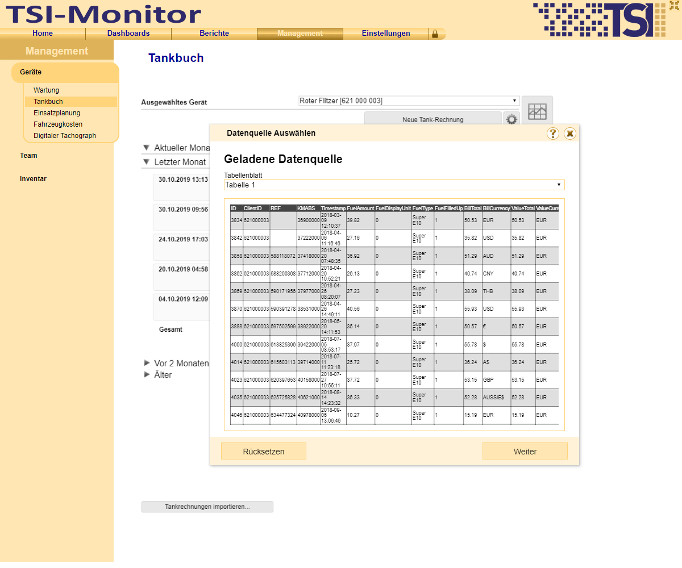Open the Home tab
The width and height of the screenshot is (682, 568).
43,34
